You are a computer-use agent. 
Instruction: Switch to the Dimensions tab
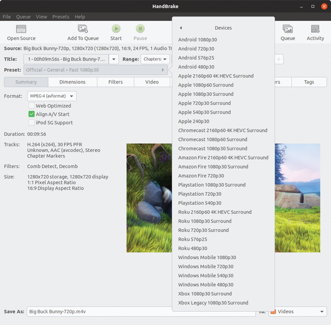click(x=72, y=82)
